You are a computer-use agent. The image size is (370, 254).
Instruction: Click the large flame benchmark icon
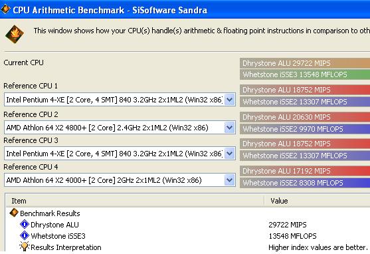[x=15, y=35]
